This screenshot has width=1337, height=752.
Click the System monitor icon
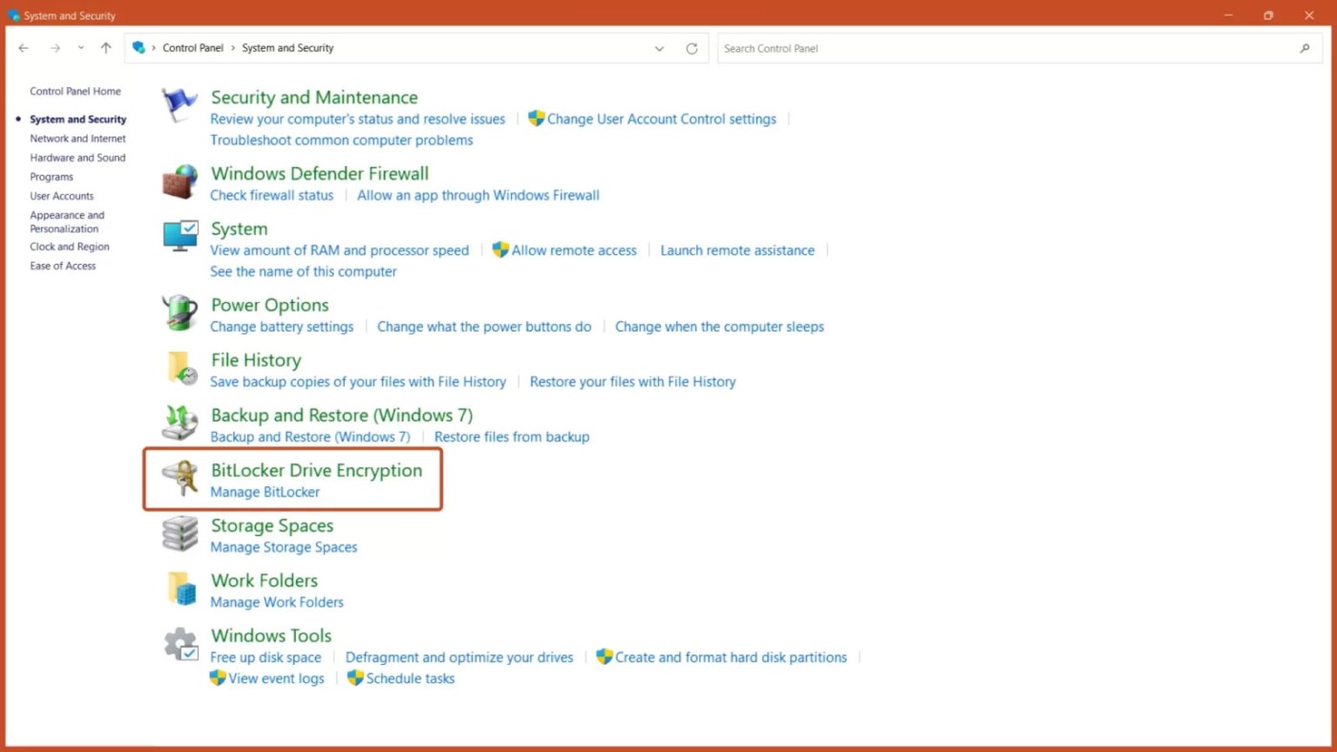180,236
